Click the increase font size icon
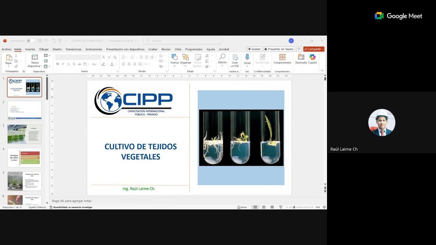This screenshot has width=436, height=245. (x=104, y=57)
